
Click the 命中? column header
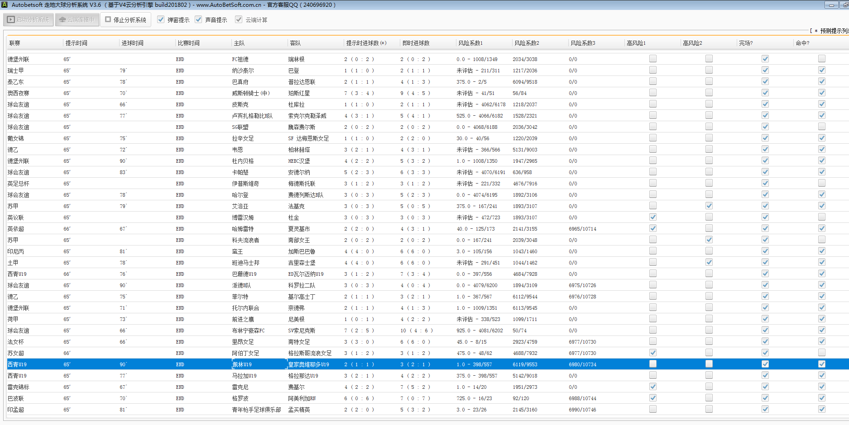[802, 43]
